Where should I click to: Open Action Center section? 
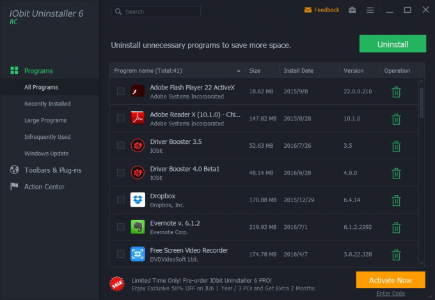44,187
